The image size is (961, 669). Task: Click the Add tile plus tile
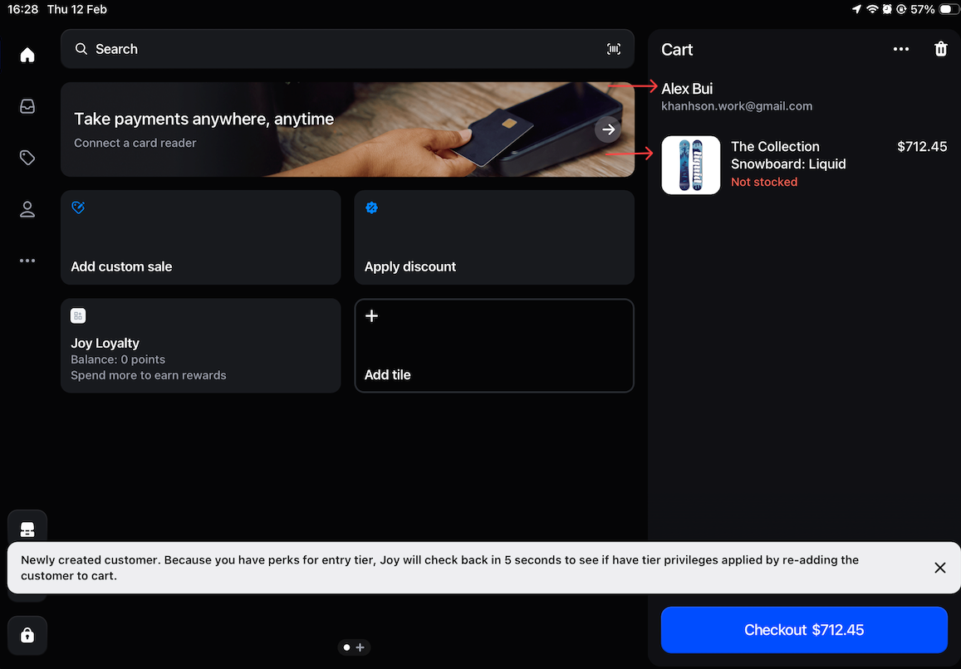(x=493, y=345)
